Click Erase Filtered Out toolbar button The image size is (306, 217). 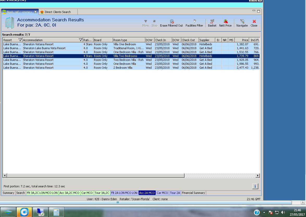coord(171,23)
